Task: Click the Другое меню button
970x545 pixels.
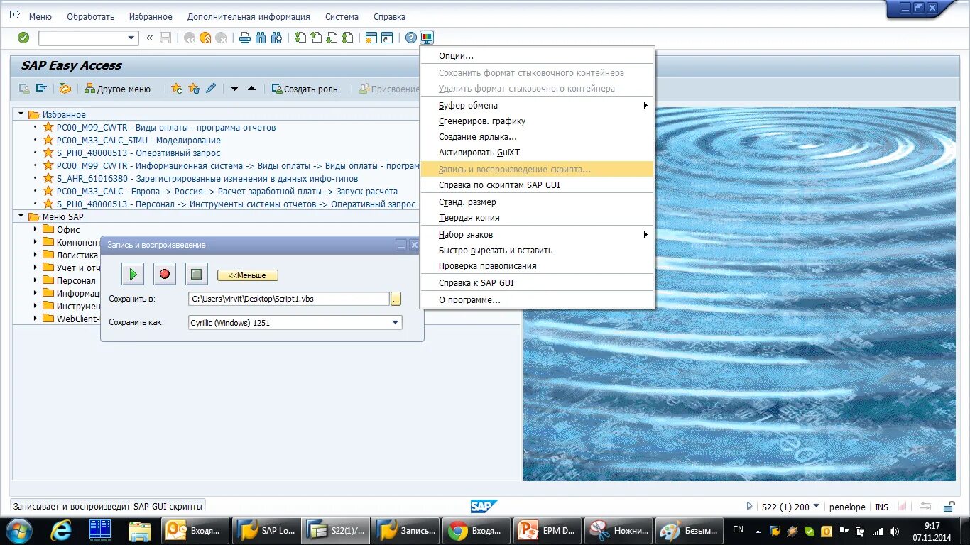Action: click(118, 89)
